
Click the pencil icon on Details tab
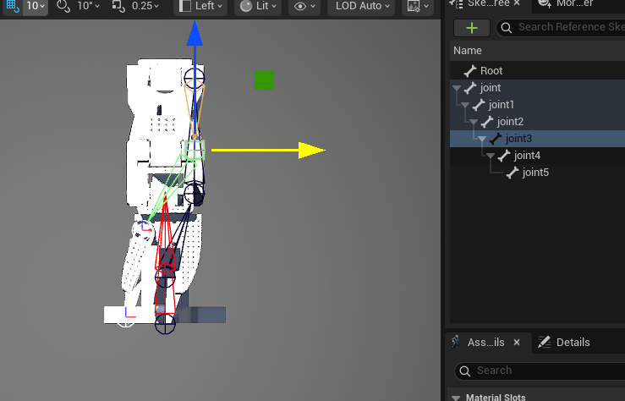(544, 342)
